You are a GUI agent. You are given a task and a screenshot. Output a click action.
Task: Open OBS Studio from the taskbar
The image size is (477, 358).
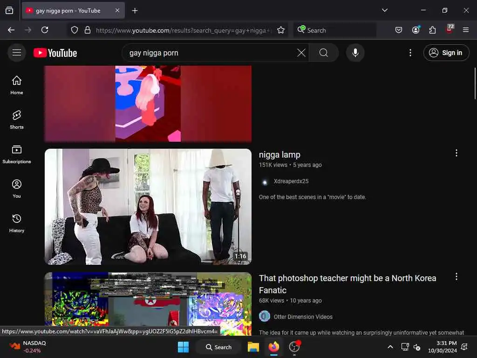point(294,347)
